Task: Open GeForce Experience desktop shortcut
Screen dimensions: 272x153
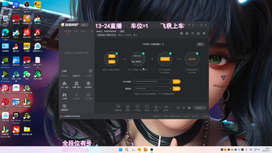Action: click(5, 63)
